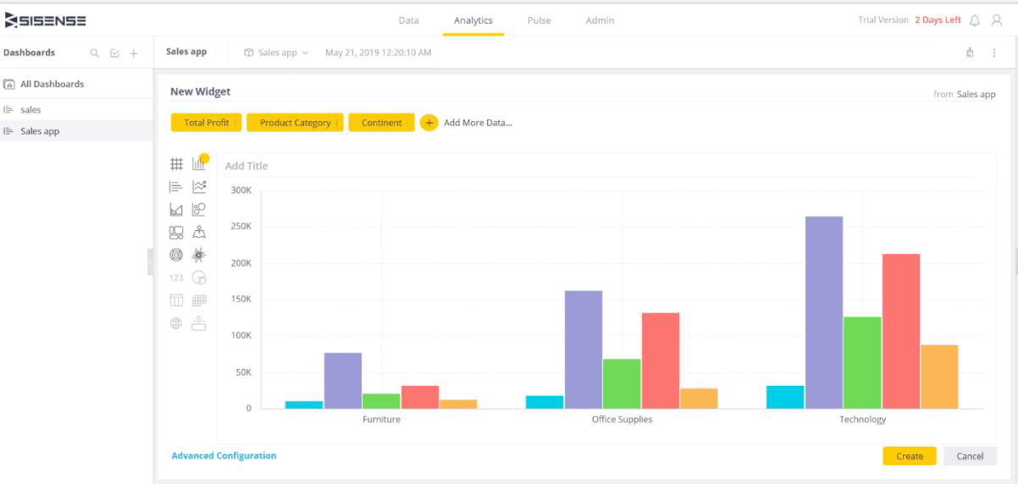The image size is (1018, 484).
Task: Click the orange Technology bar
Action: tap(939, 377)
